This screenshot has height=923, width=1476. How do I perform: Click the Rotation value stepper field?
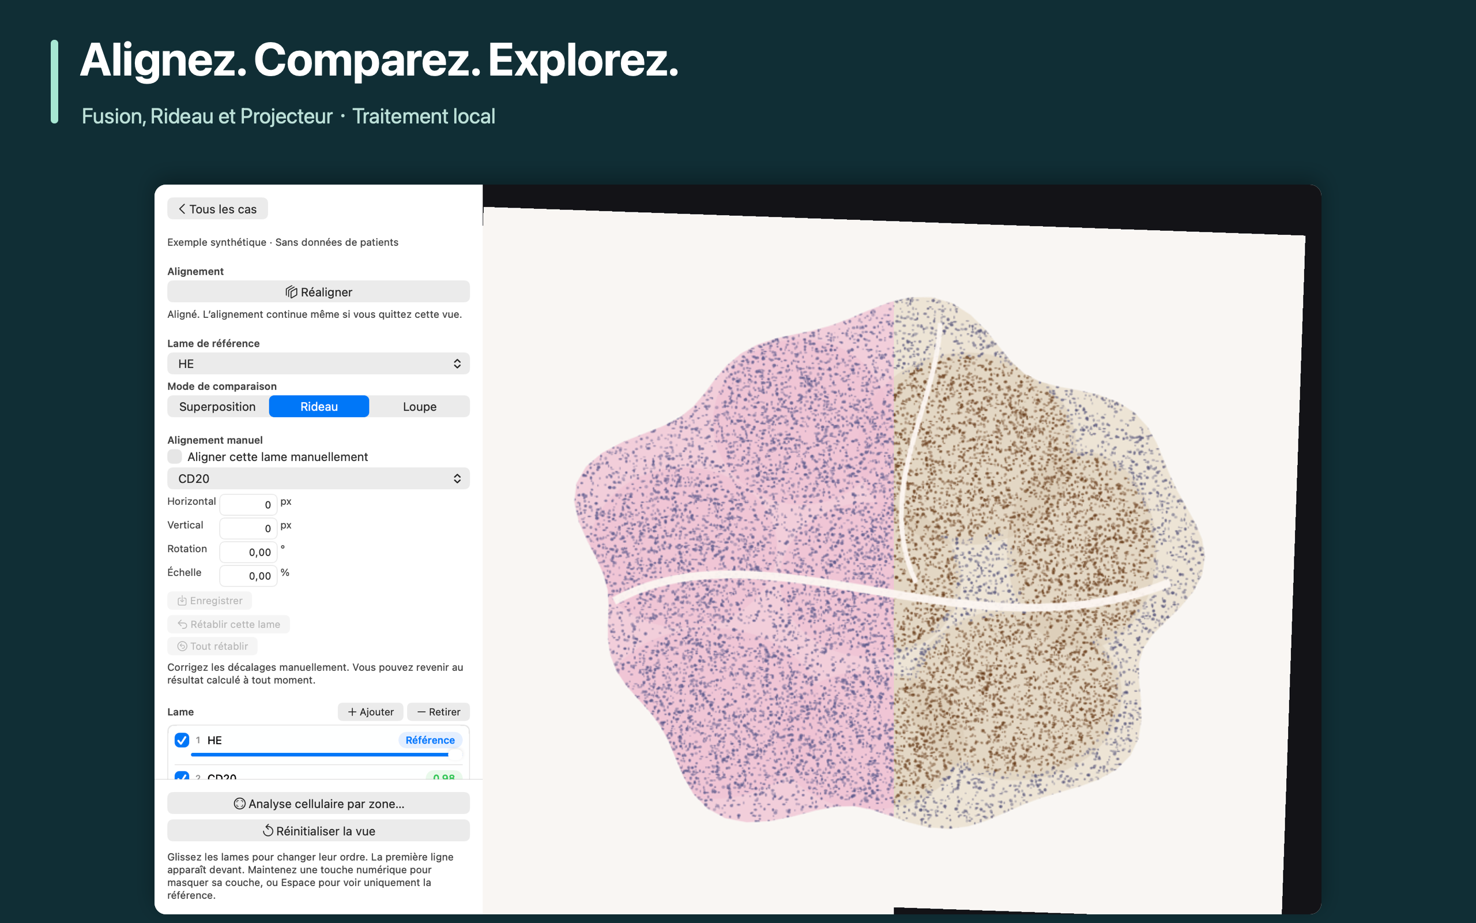248,552
